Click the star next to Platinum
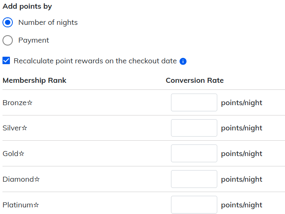The width and height of the screenshot is (285, 214). click(x=36, y=205)
